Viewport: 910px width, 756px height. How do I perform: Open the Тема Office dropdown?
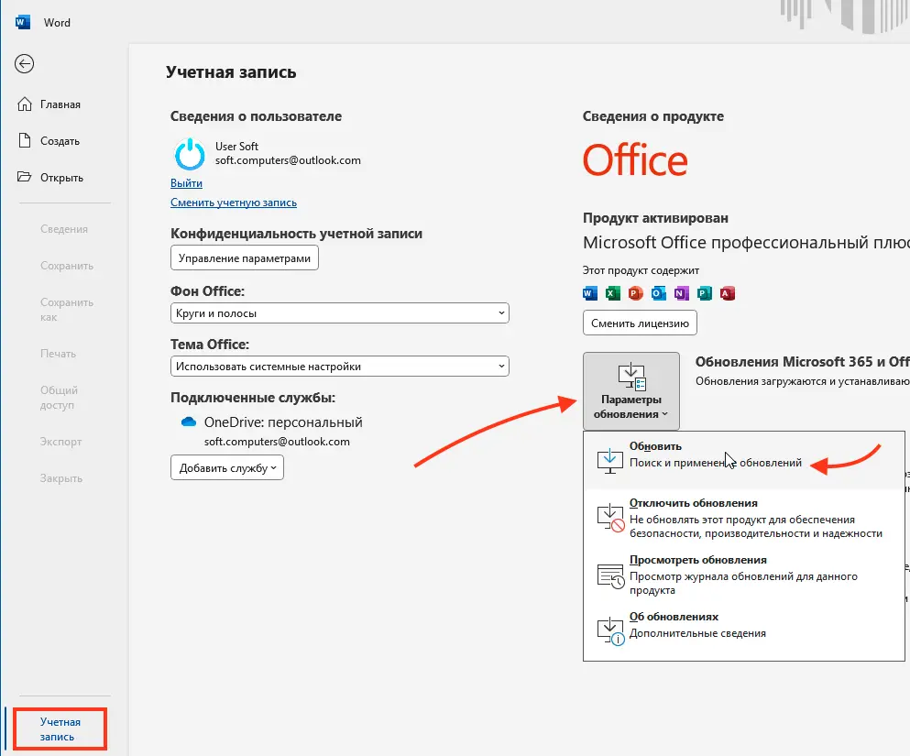click(339, 367)
